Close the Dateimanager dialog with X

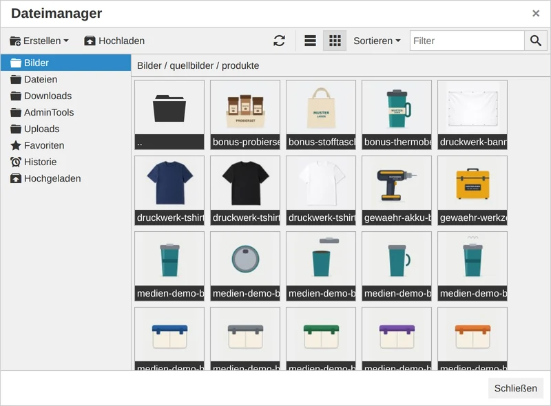point(536,13)
